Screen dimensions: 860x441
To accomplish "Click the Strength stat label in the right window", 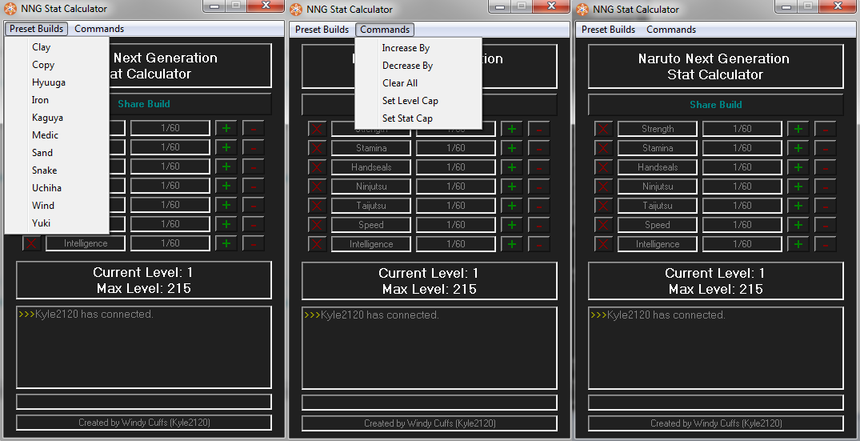I will (x=658, y=129).
